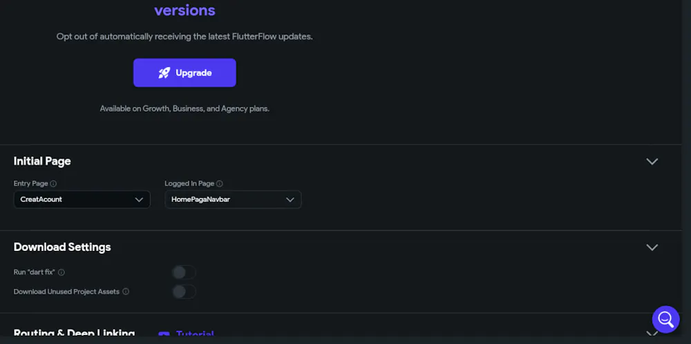Viewport: 691px width, 344px height.
Task: Show info tooltip for Entry Page
Action: pos(54,184)
